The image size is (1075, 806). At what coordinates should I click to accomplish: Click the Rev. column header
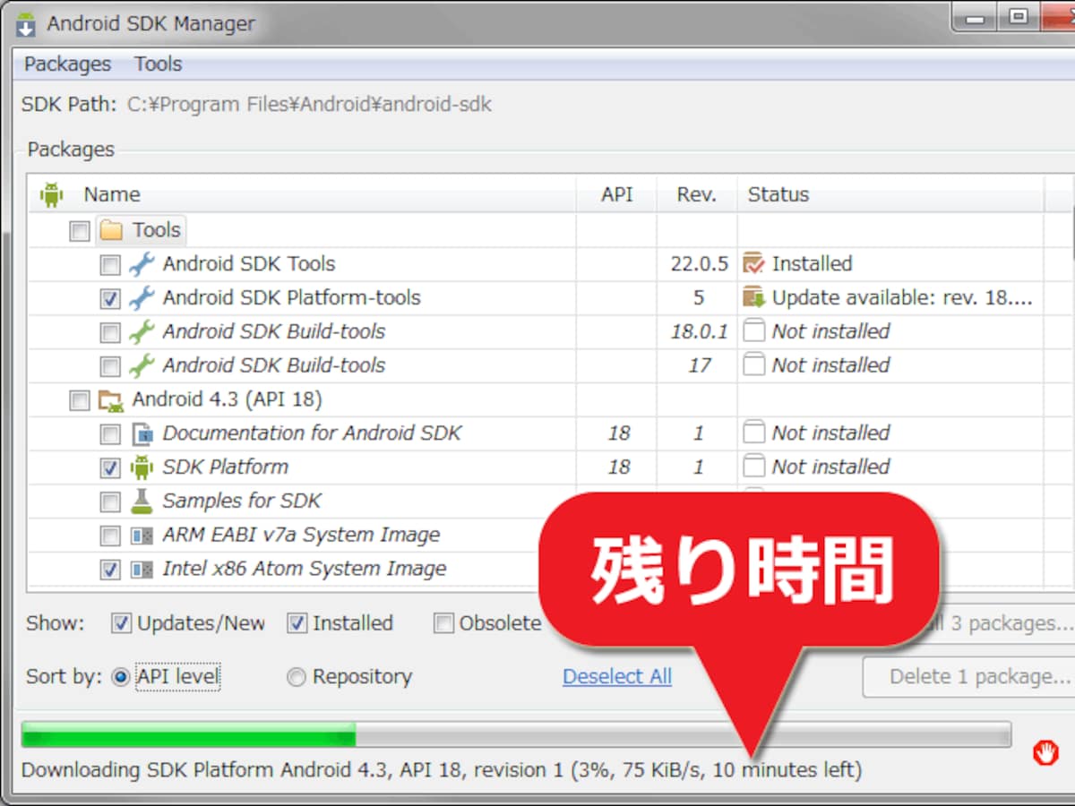696,194
